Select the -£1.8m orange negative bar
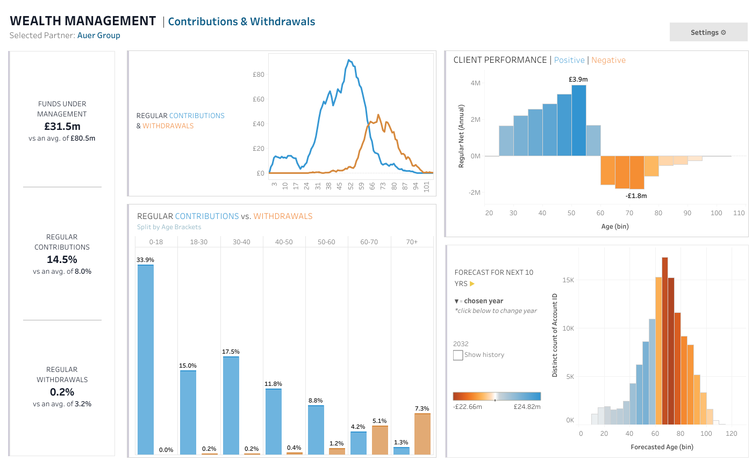Viewport: 752px width, 461px height. 636,173
